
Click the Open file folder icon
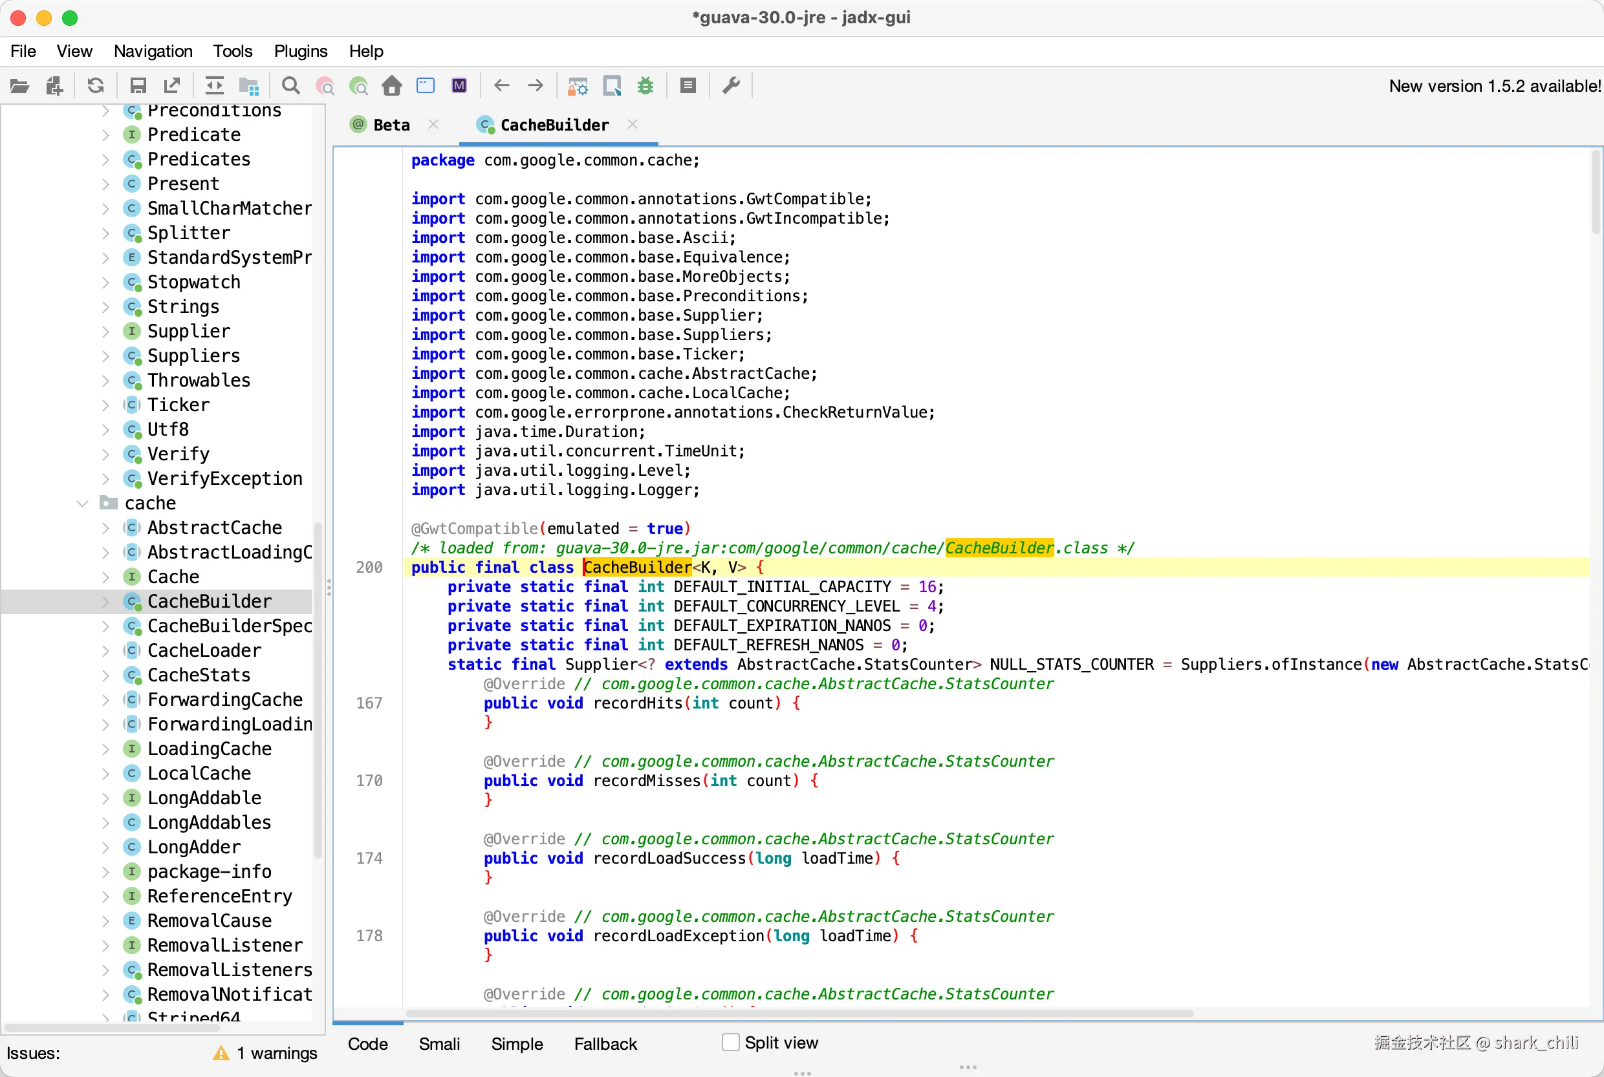[x=19, y=86]
